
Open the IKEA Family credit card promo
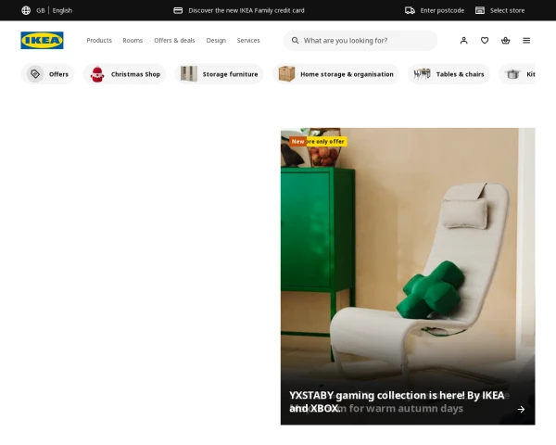point(246,10)
